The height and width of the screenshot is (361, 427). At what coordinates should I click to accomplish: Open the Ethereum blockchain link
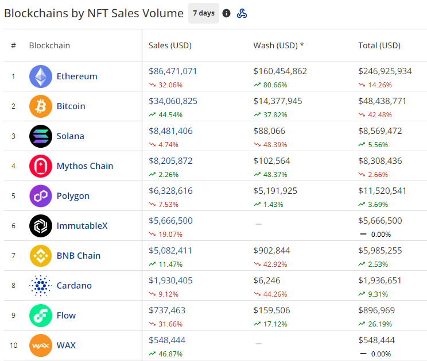tap(77, 76)
